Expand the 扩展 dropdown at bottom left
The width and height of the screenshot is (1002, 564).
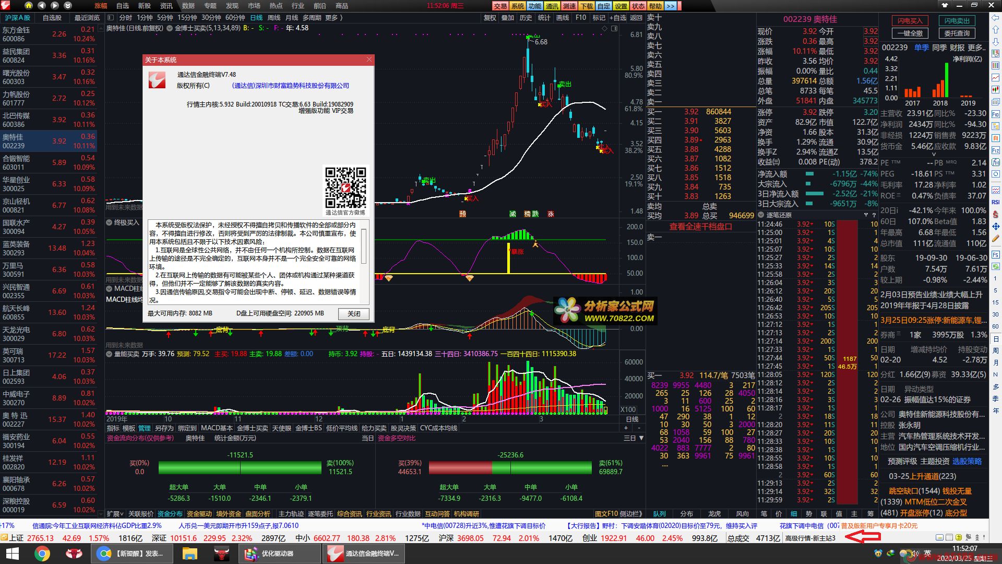point(115,514)
